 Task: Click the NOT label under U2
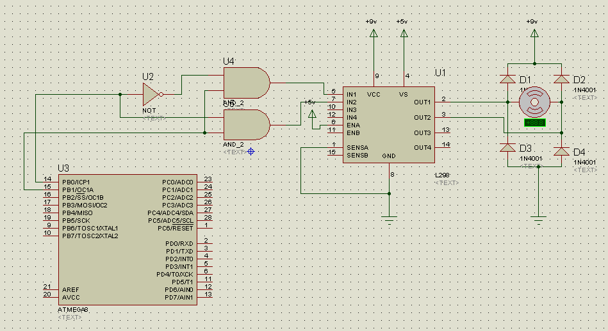(x=149, y=111)
